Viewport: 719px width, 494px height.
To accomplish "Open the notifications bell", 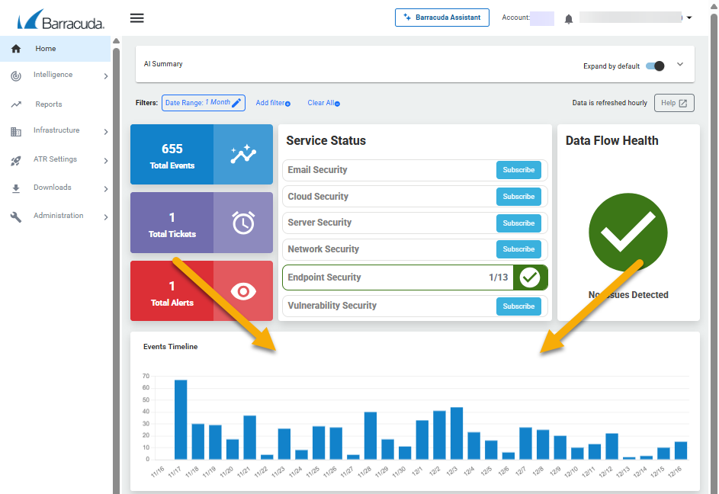I will pos(568,18).
